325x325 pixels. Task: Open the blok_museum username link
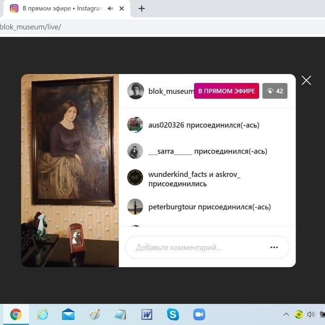(x=171, y=91)
